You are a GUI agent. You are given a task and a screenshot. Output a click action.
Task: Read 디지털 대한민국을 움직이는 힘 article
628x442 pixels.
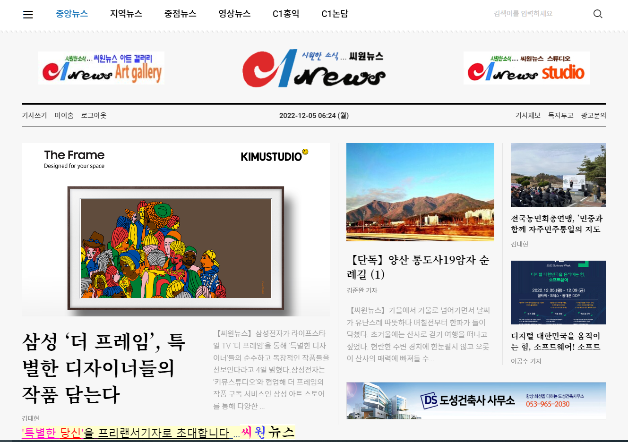[556, 341]
